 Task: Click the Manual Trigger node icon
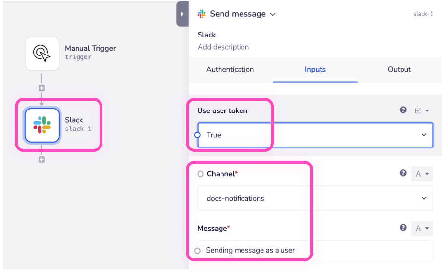click(42, 53)
